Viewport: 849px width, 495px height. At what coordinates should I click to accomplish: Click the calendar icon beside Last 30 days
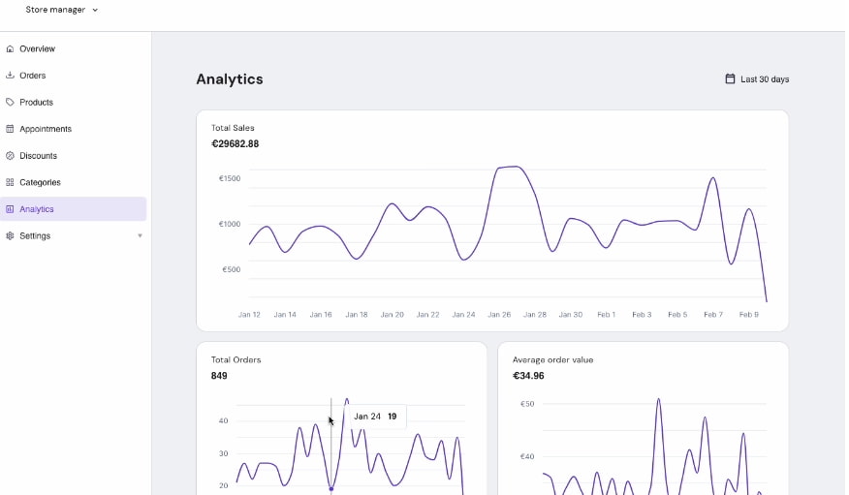click(x=730, y=79)
